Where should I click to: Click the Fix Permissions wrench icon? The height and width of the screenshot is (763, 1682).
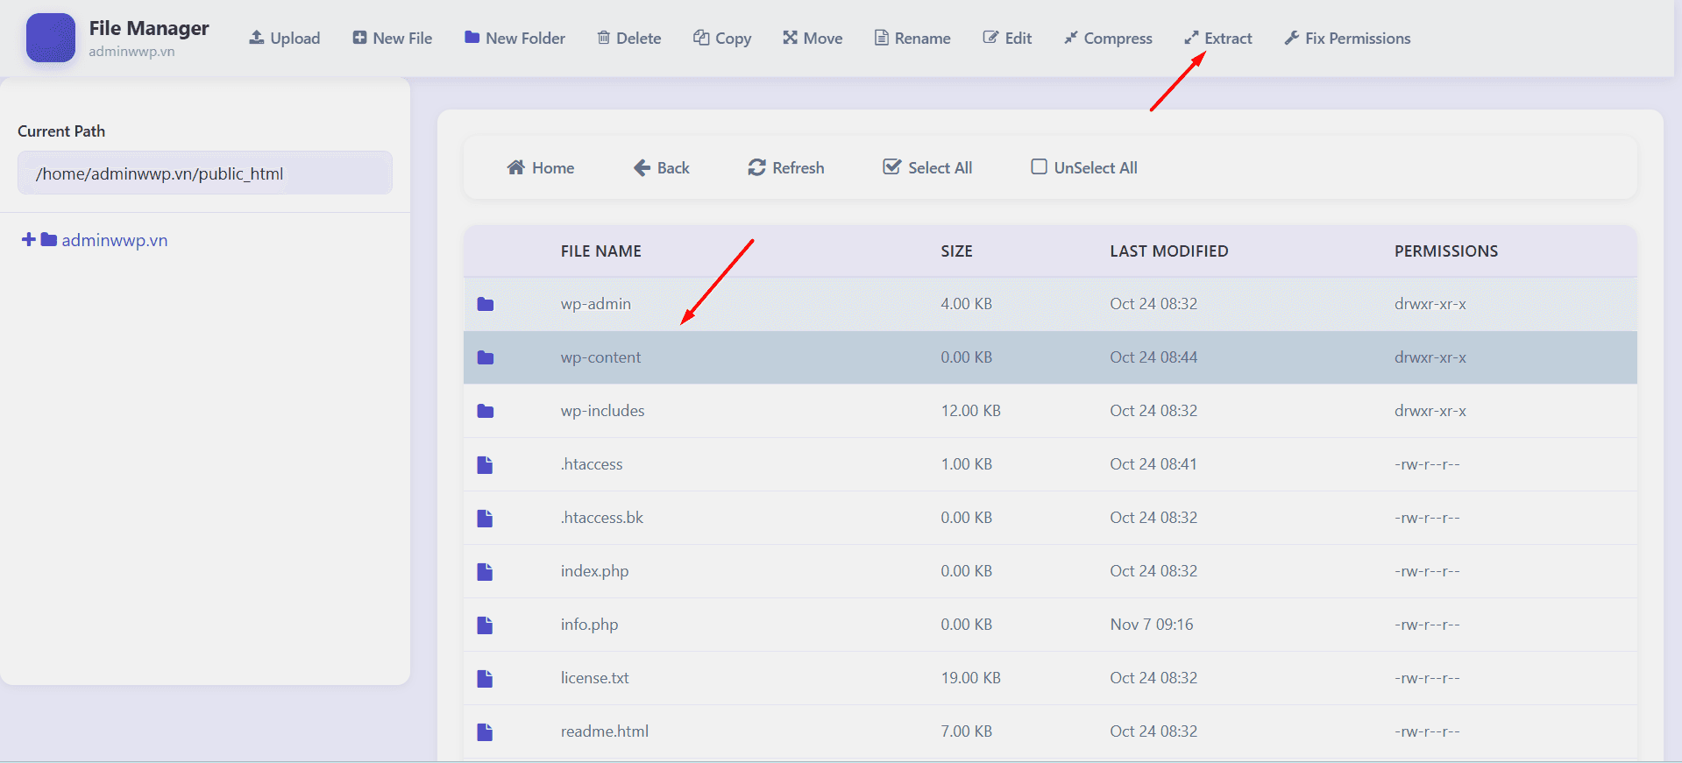tap(1292, 38)
